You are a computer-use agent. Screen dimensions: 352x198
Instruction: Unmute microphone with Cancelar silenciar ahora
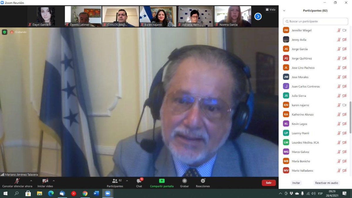(17, 183)
